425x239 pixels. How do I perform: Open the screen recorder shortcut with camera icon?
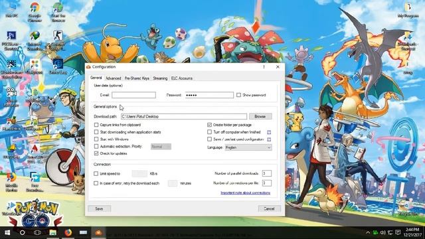pyautogui.click(x=11, y=97)
